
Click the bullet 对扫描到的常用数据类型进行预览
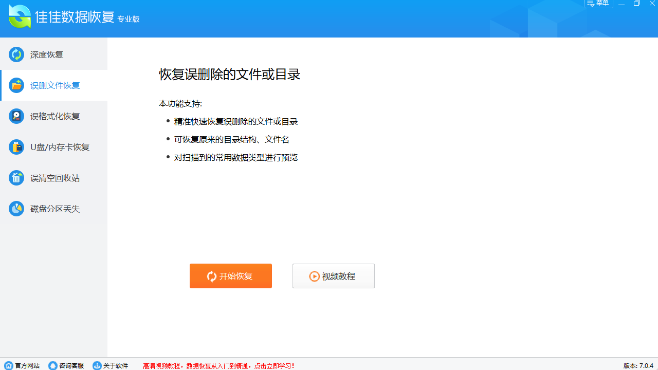[236, 157]
